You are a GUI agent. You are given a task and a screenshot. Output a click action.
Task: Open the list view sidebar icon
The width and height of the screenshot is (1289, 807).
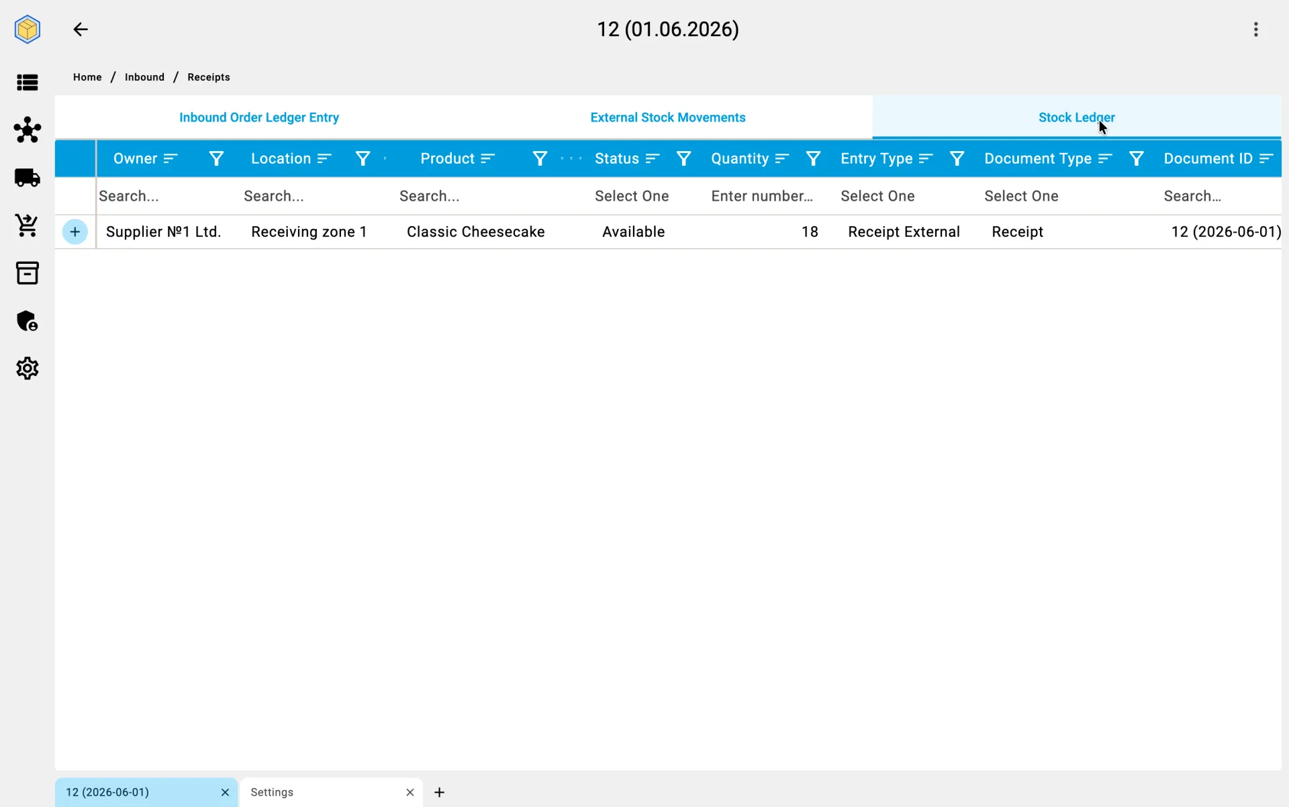pos(28,83)
